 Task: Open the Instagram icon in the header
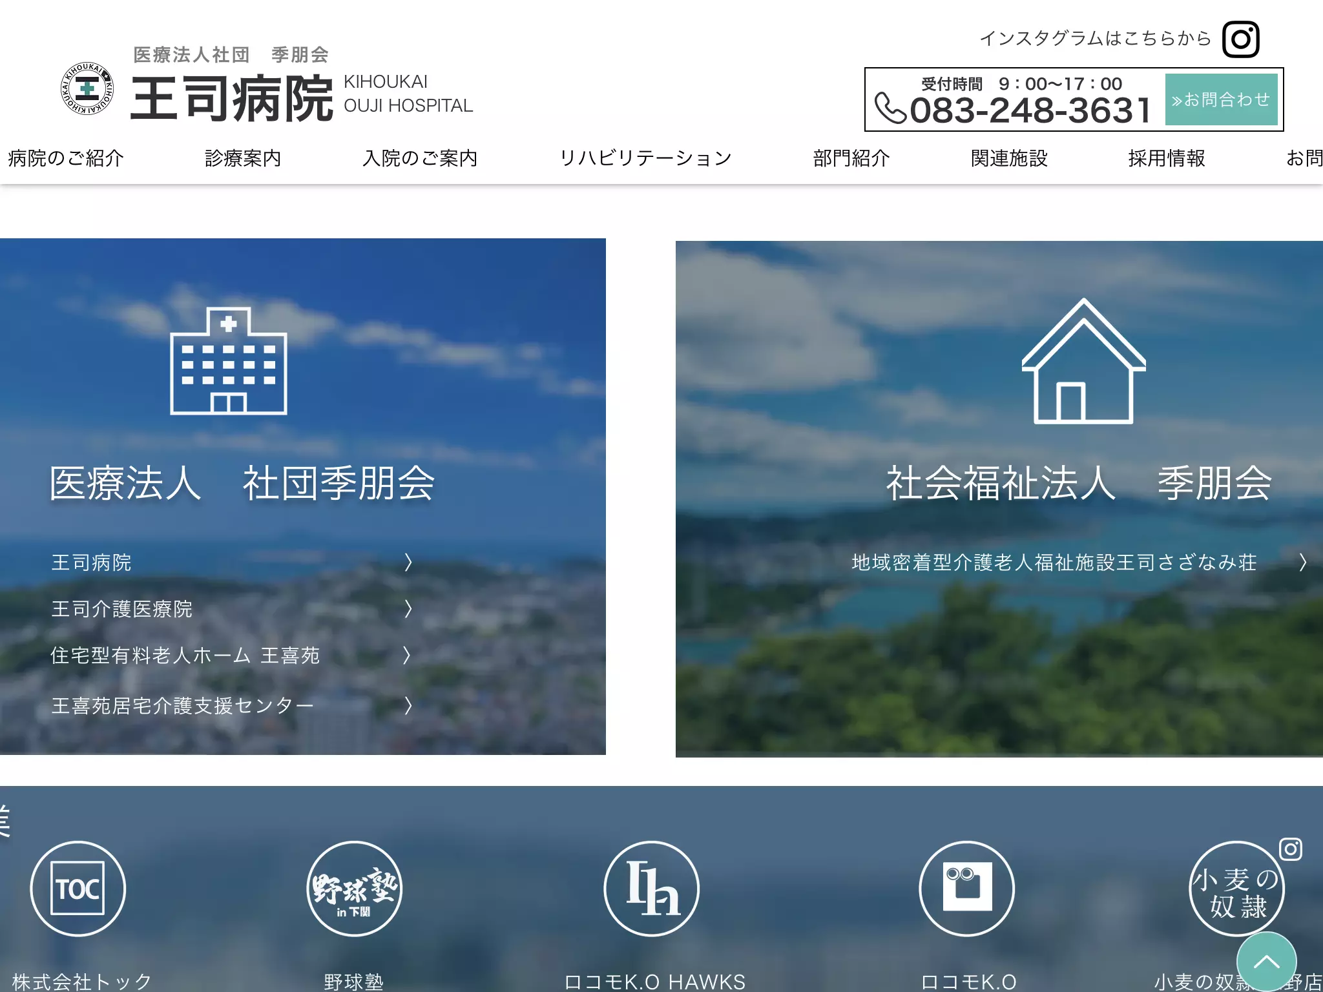[x=1240, y=39]
